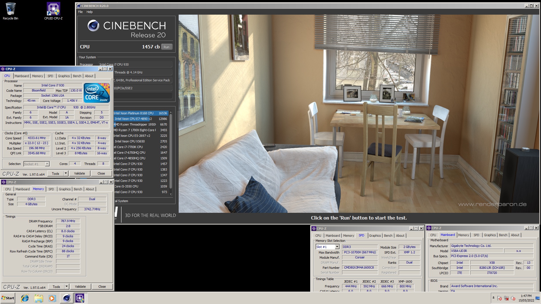Click the muted volume tray icon
Image resolution: width=541 pixels, height=304 pixels.
513,298
